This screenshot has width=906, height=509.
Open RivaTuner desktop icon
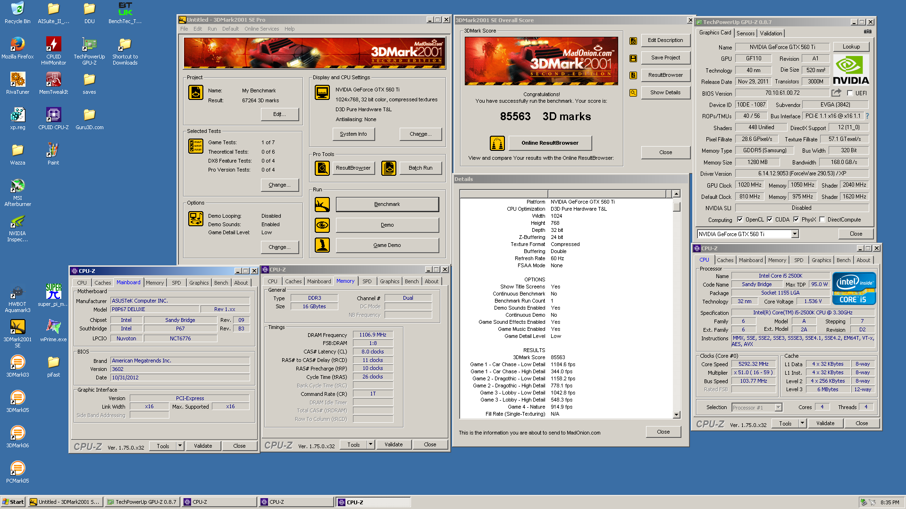click(x=17, y=83)
